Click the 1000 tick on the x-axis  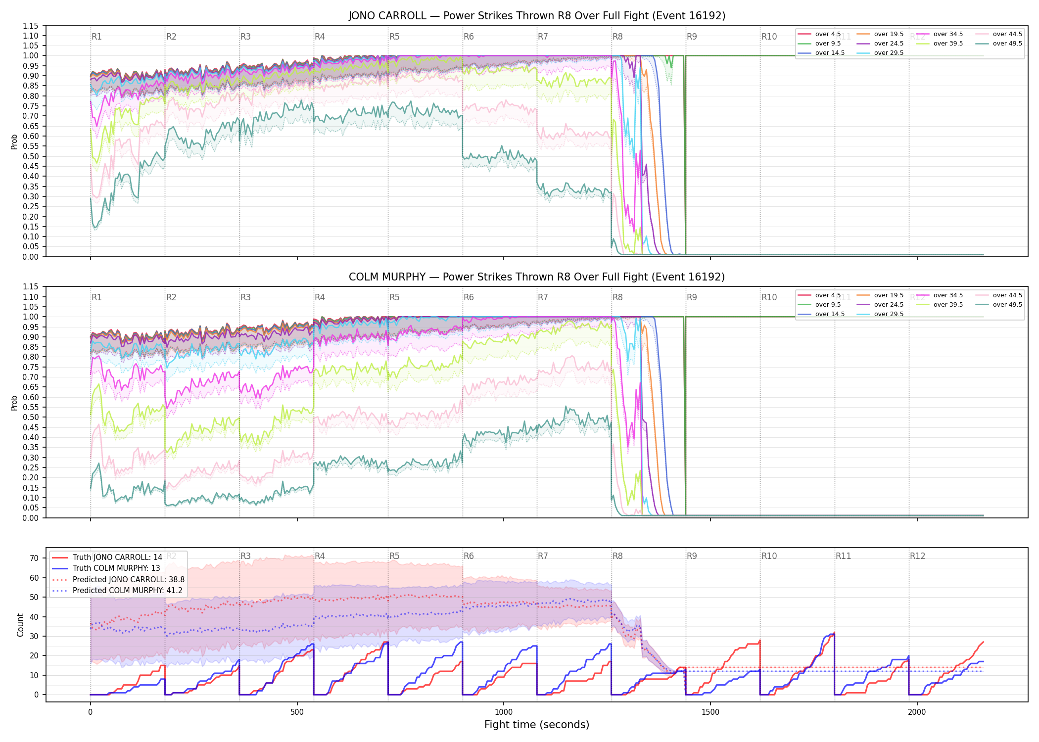coord(504,712)
